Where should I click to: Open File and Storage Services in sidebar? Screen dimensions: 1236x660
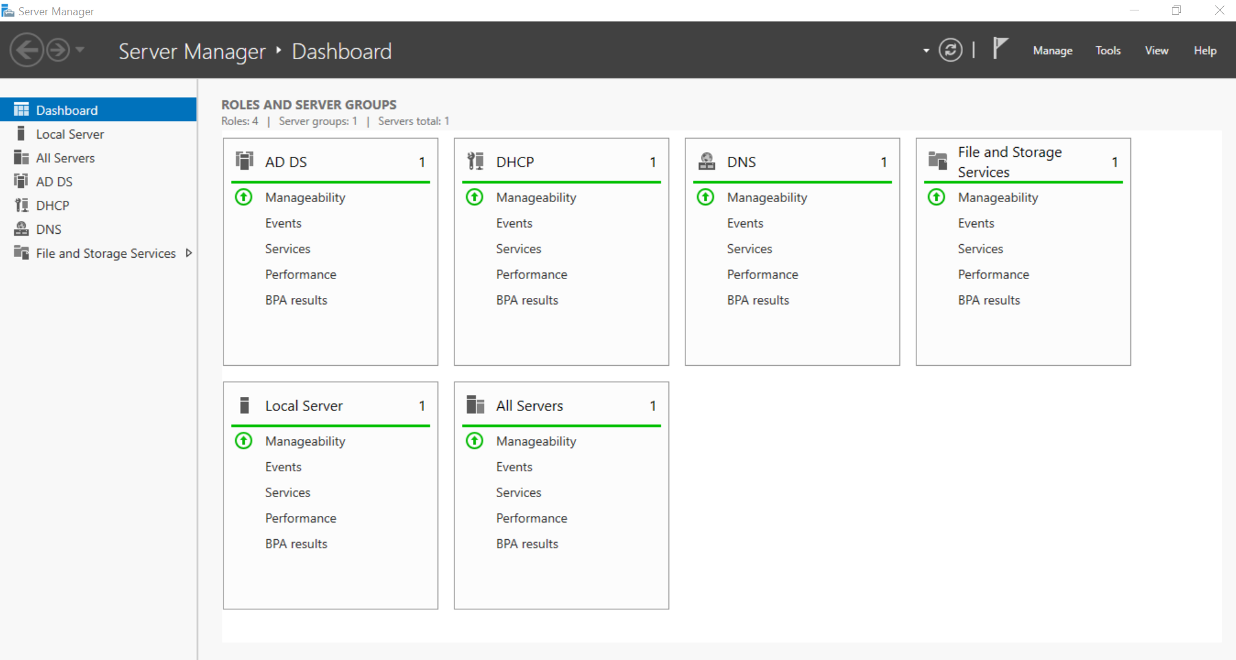(98, 253)
